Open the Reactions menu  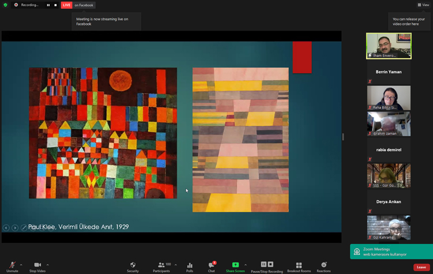[x=323, y=265]
